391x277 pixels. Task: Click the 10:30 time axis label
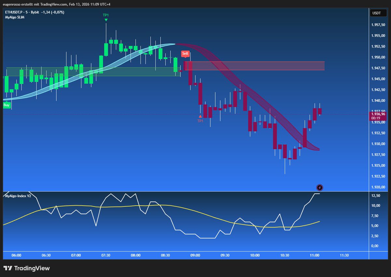click(284, 256)
